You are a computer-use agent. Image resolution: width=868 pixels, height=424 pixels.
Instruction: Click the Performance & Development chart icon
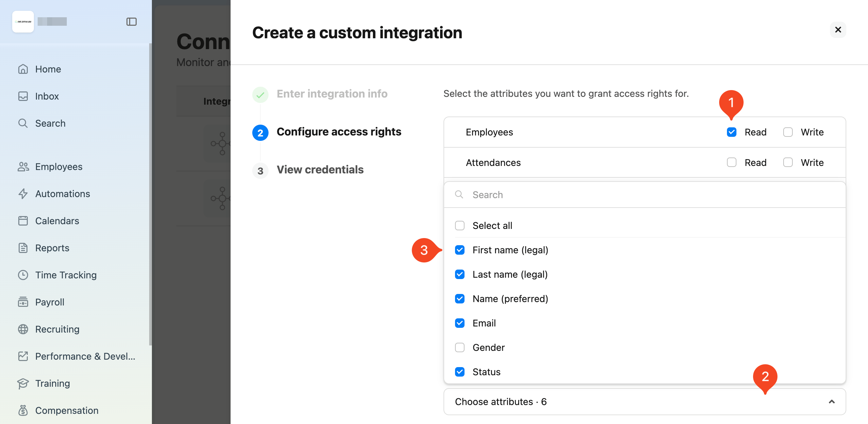[x=23, y=356]
